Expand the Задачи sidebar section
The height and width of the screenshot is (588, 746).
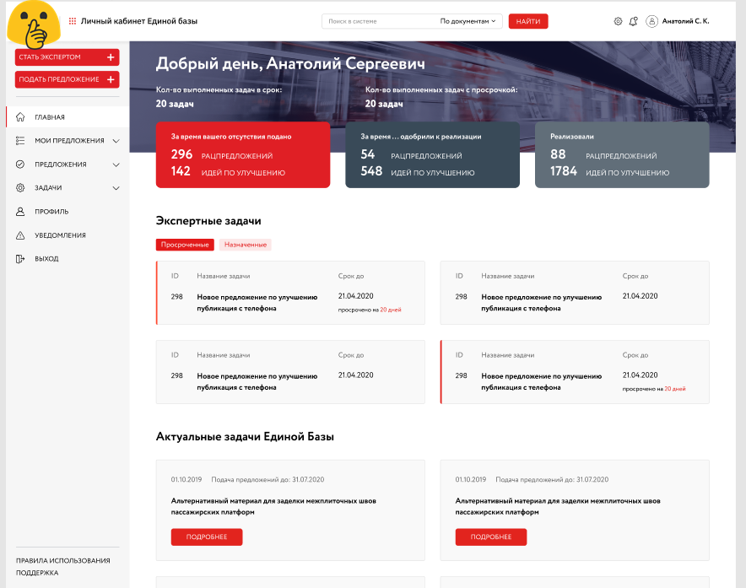coord(116,188)
